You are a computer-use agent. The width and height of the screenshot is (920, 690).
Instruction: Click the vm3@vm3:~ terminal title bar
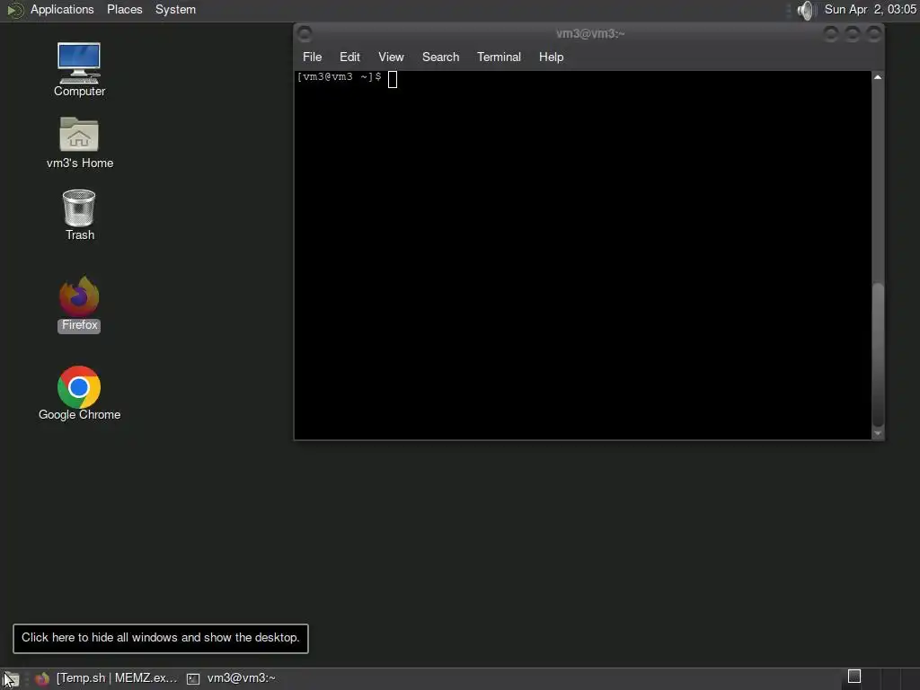pos(589,33)
